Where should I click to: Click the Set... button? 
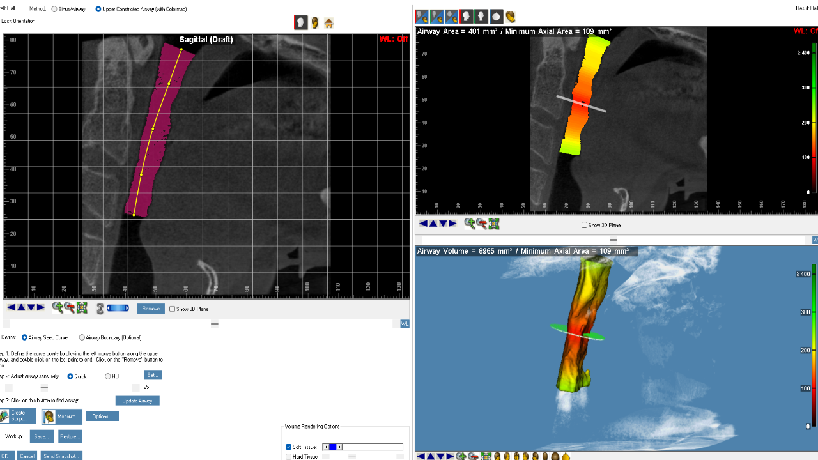click(x=152, y=375)
